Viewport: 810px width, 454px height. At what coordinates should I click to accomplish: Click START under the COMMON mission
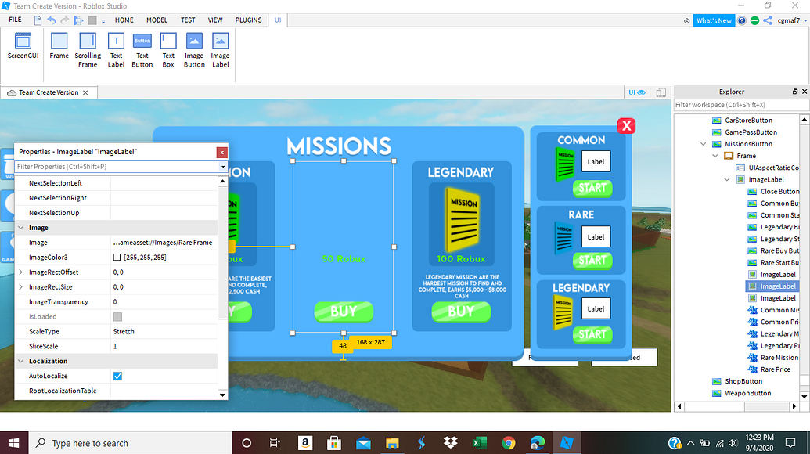pos(592,188)
